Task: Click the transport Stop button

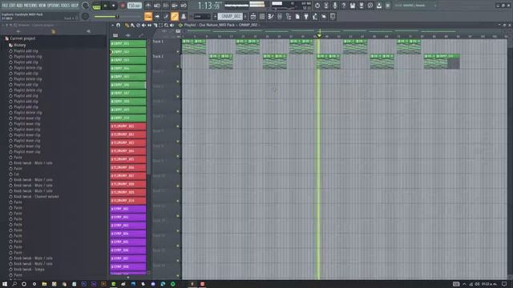Action: [x=114, y=6]
